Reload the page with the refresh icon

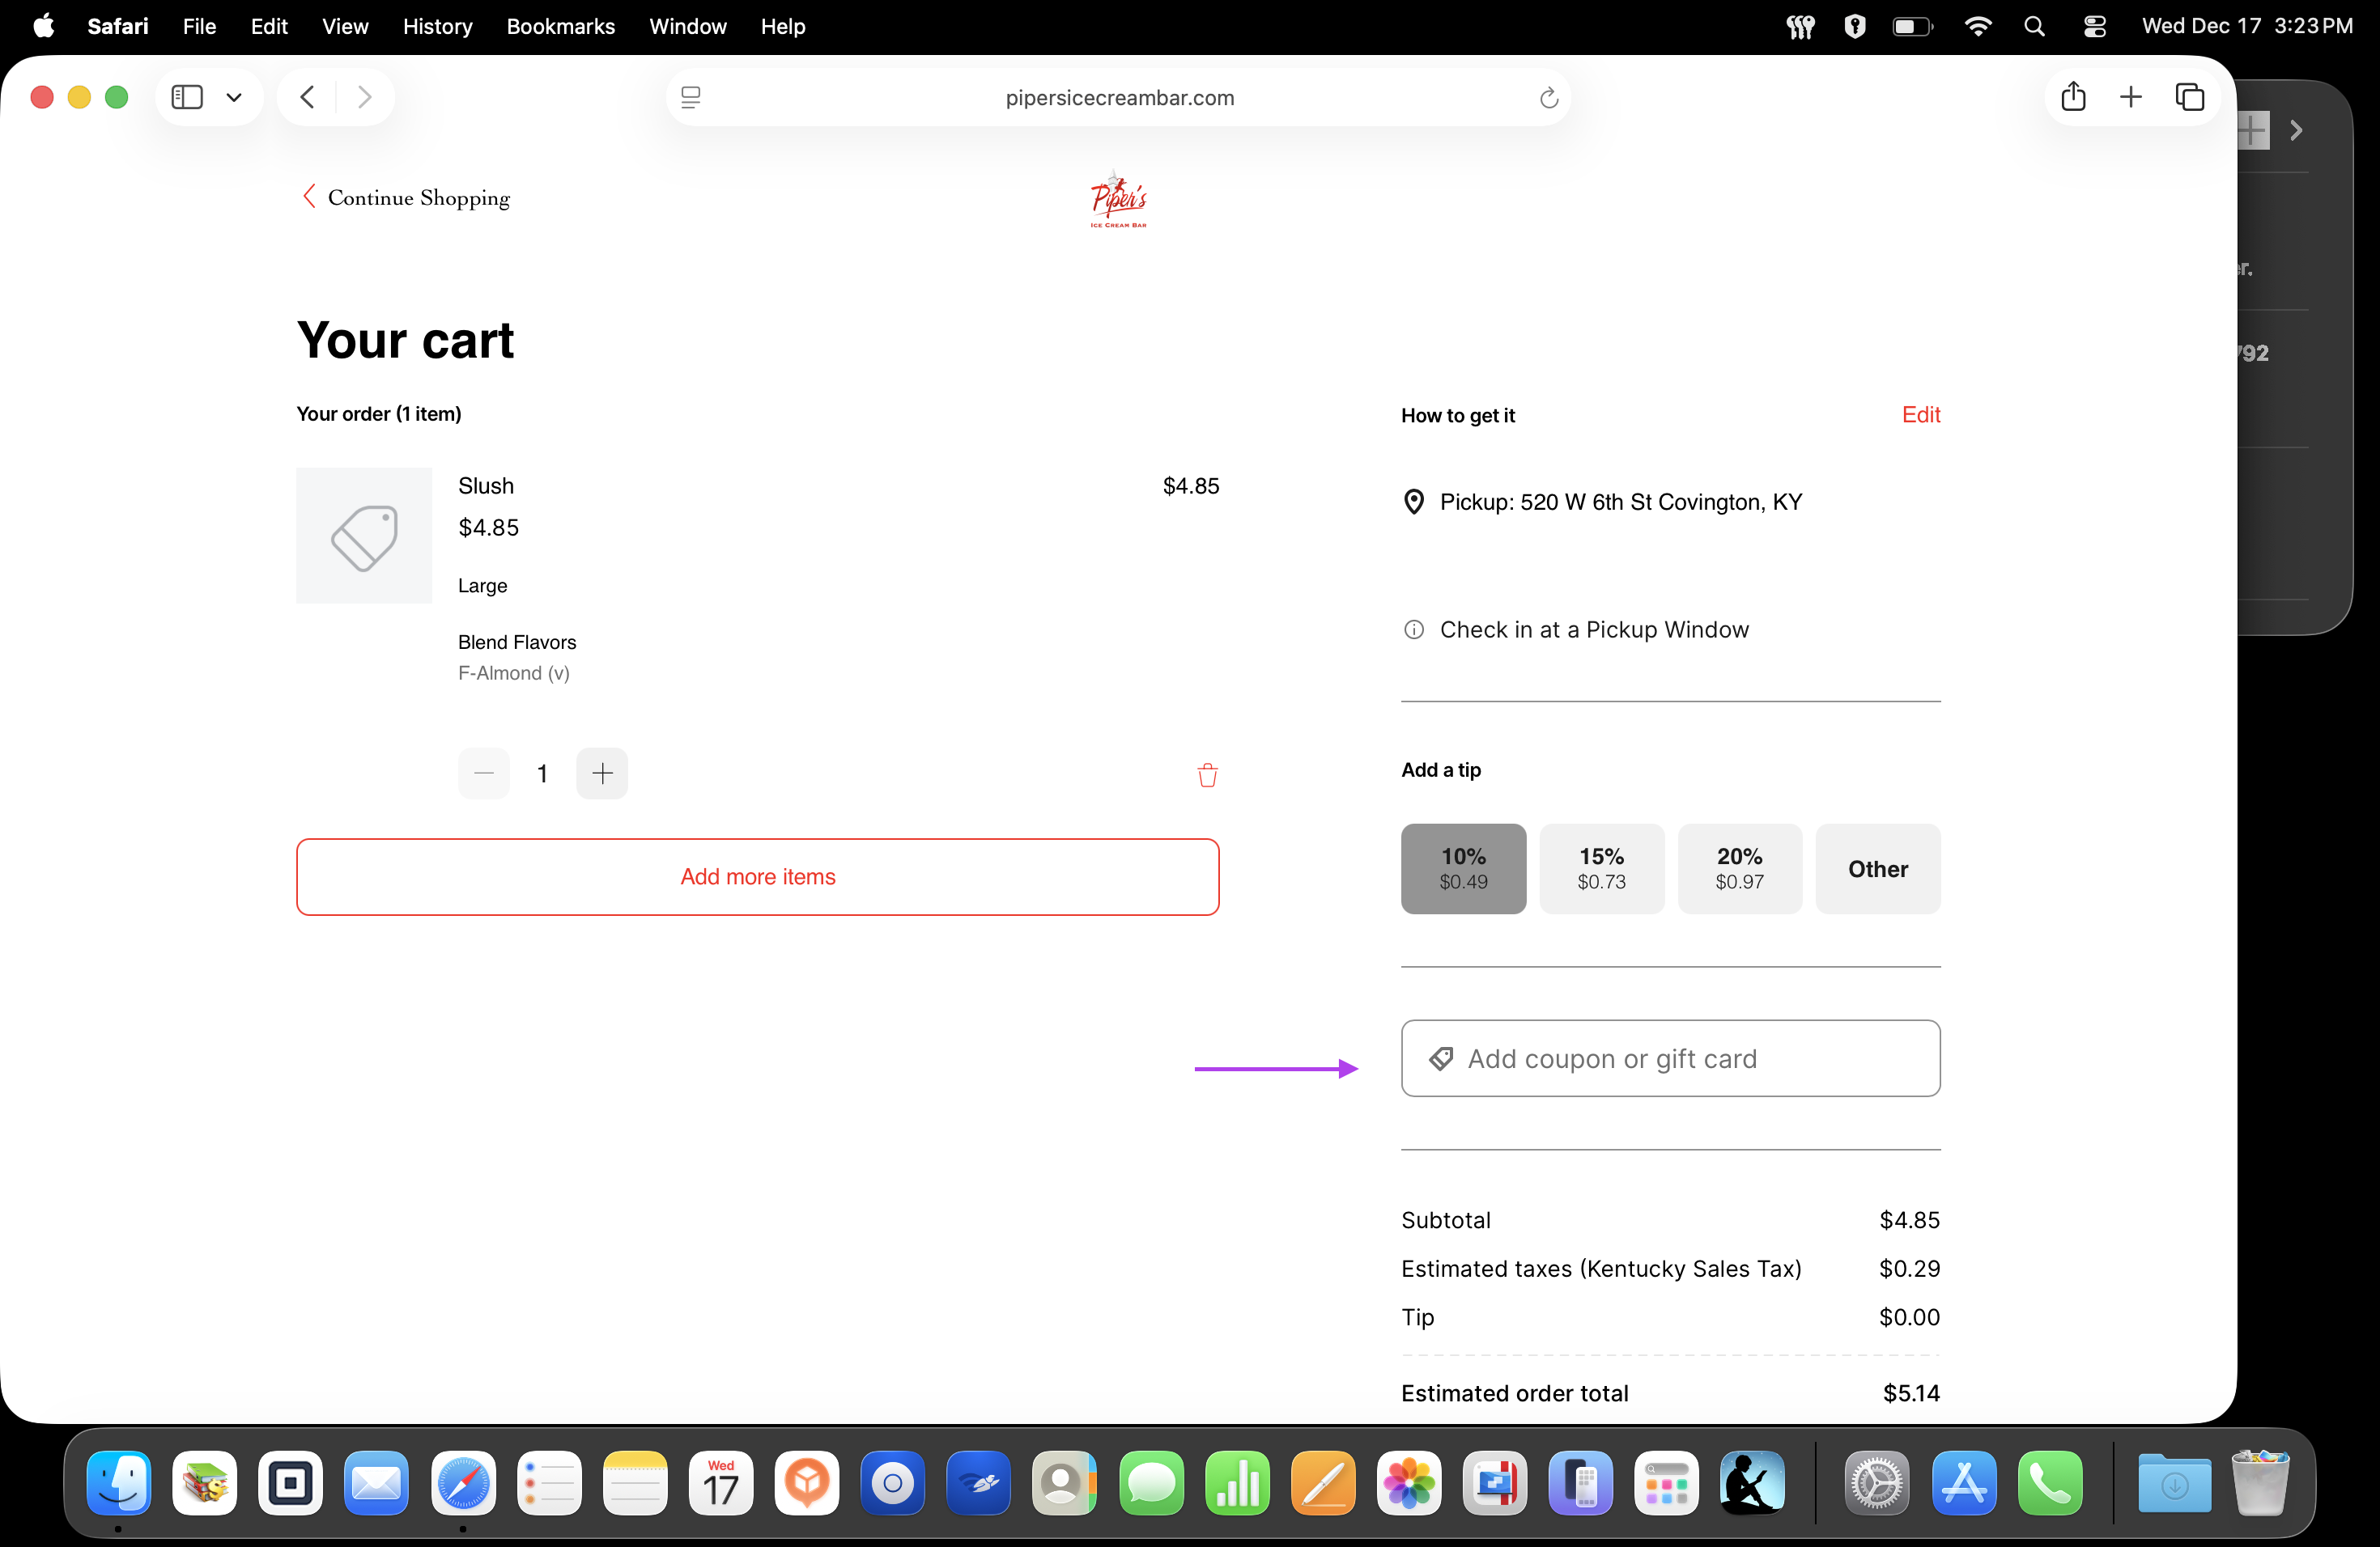(1548, 97)
